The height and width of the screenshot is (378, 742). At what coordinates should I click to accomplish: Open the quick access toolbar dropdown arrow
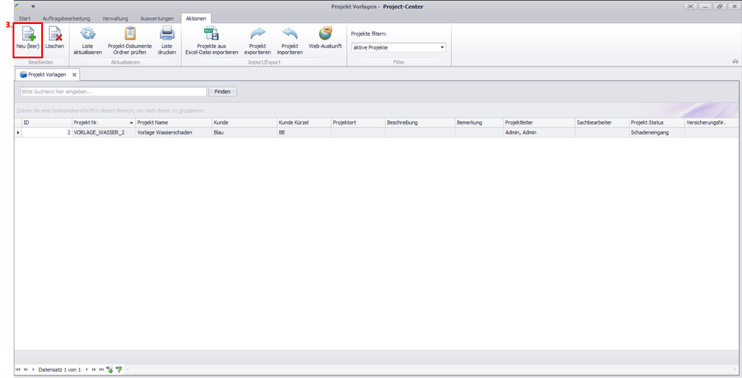[33, 6]
